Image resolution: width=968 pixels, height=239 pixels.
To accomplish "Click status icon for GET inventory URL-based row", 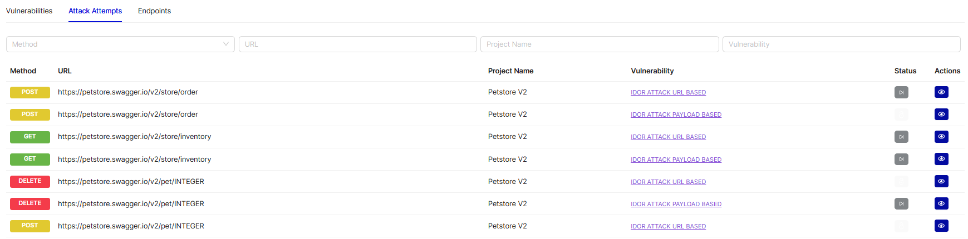I will [901, 137].
